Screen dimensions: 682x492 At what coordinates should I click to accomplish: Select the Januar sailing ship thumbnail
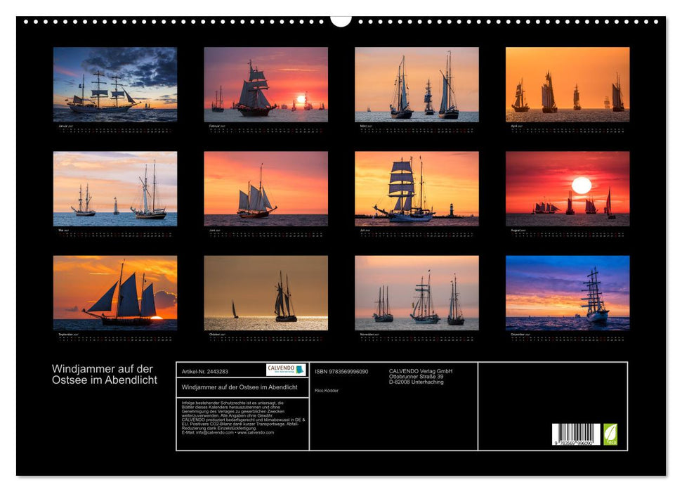114,84
